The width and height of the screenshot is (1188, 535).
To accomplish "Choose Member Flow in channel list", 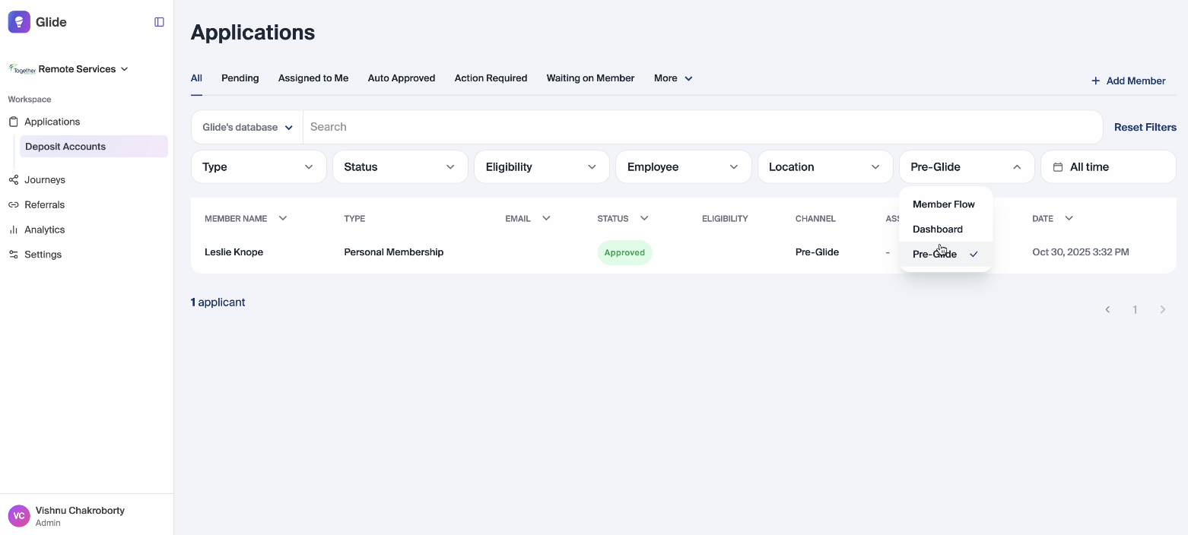I will point(943,204).
